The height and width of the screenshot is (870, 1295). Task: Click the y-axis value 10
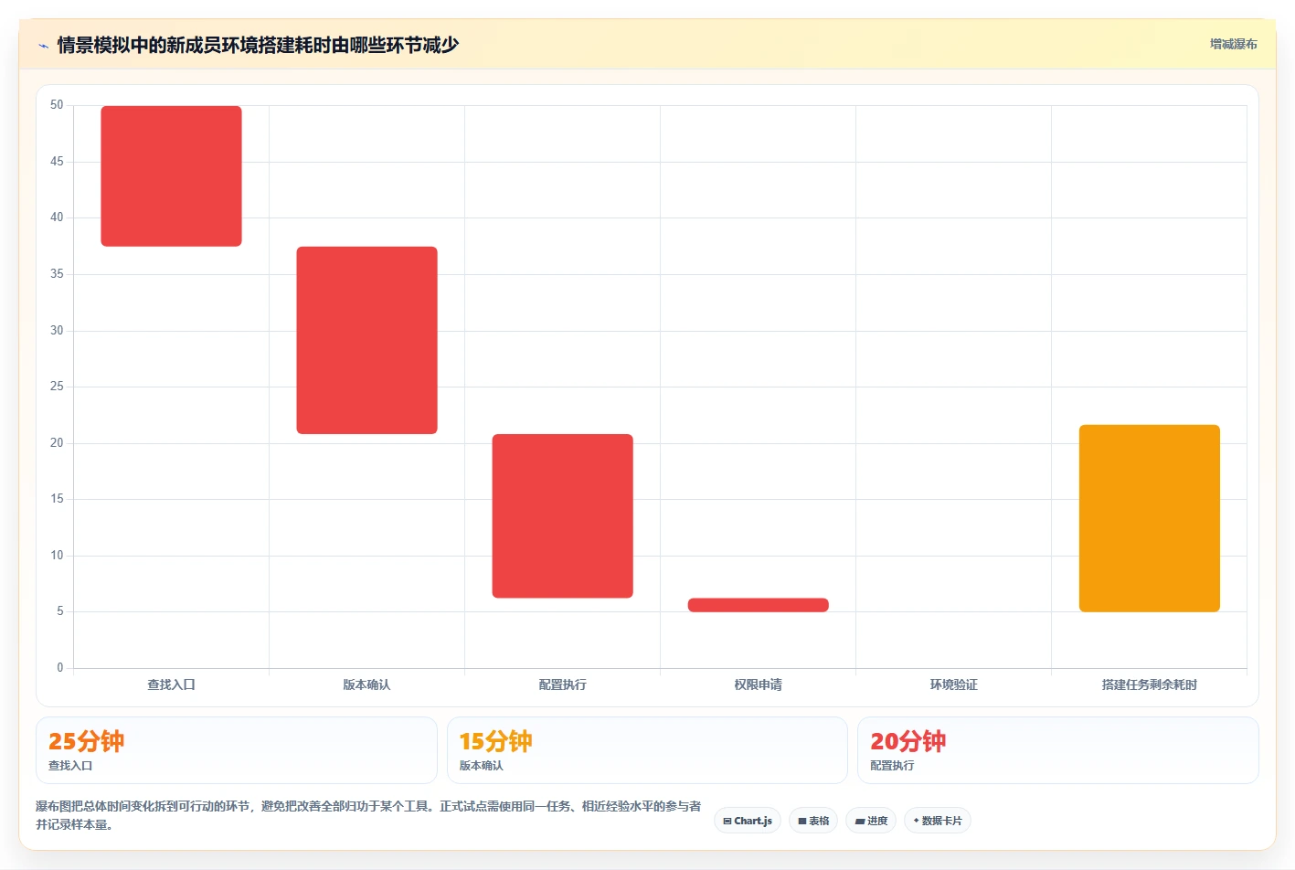click(57, 556)
